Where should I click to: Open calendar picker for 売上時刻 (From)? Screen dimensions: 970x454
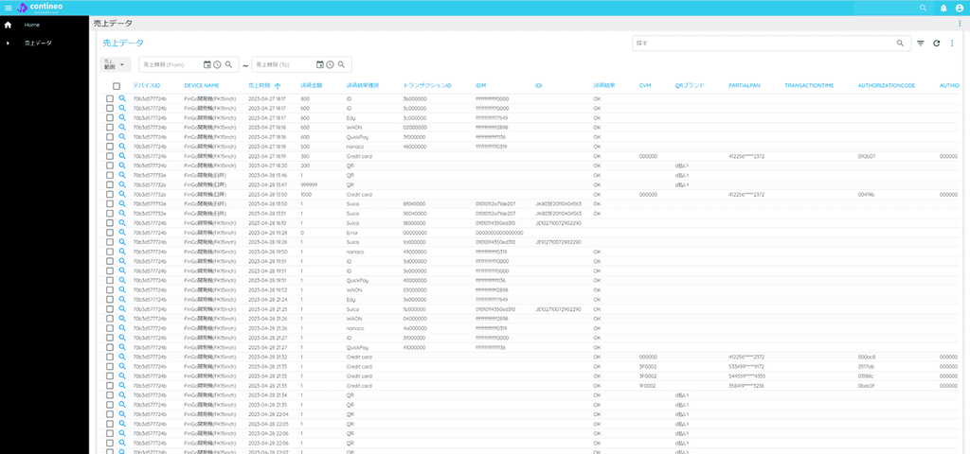pyautogui.click(x=207, y=64)
